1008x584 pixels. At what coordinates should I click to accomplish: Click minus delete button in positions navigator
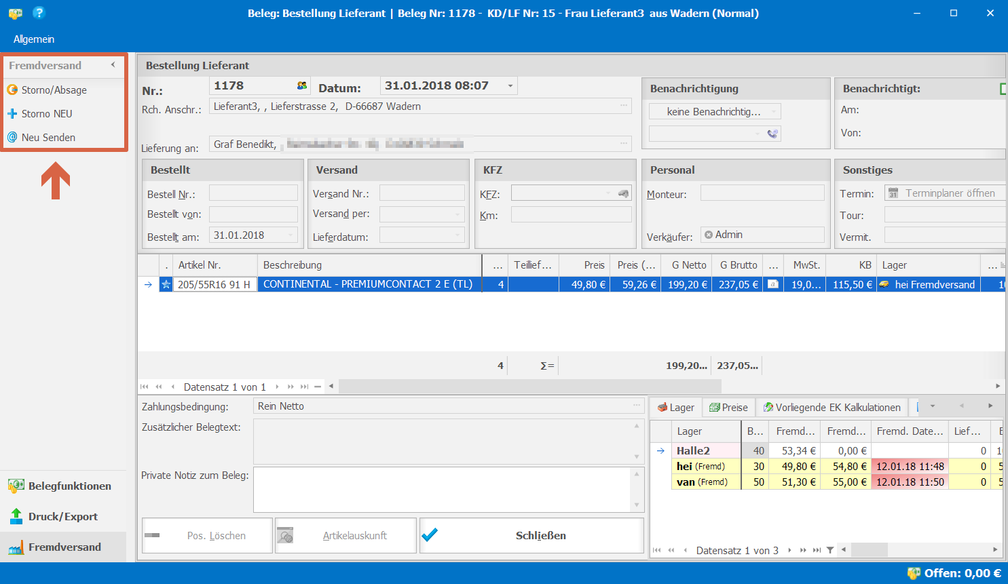click(318, 387)
